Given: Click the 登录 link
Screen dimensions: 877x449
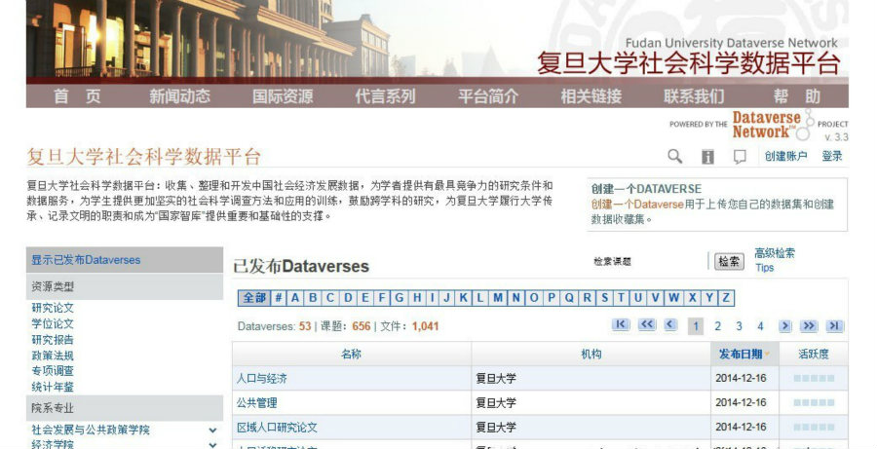Looking at the screenshot, I should click(x=832, y=157).
